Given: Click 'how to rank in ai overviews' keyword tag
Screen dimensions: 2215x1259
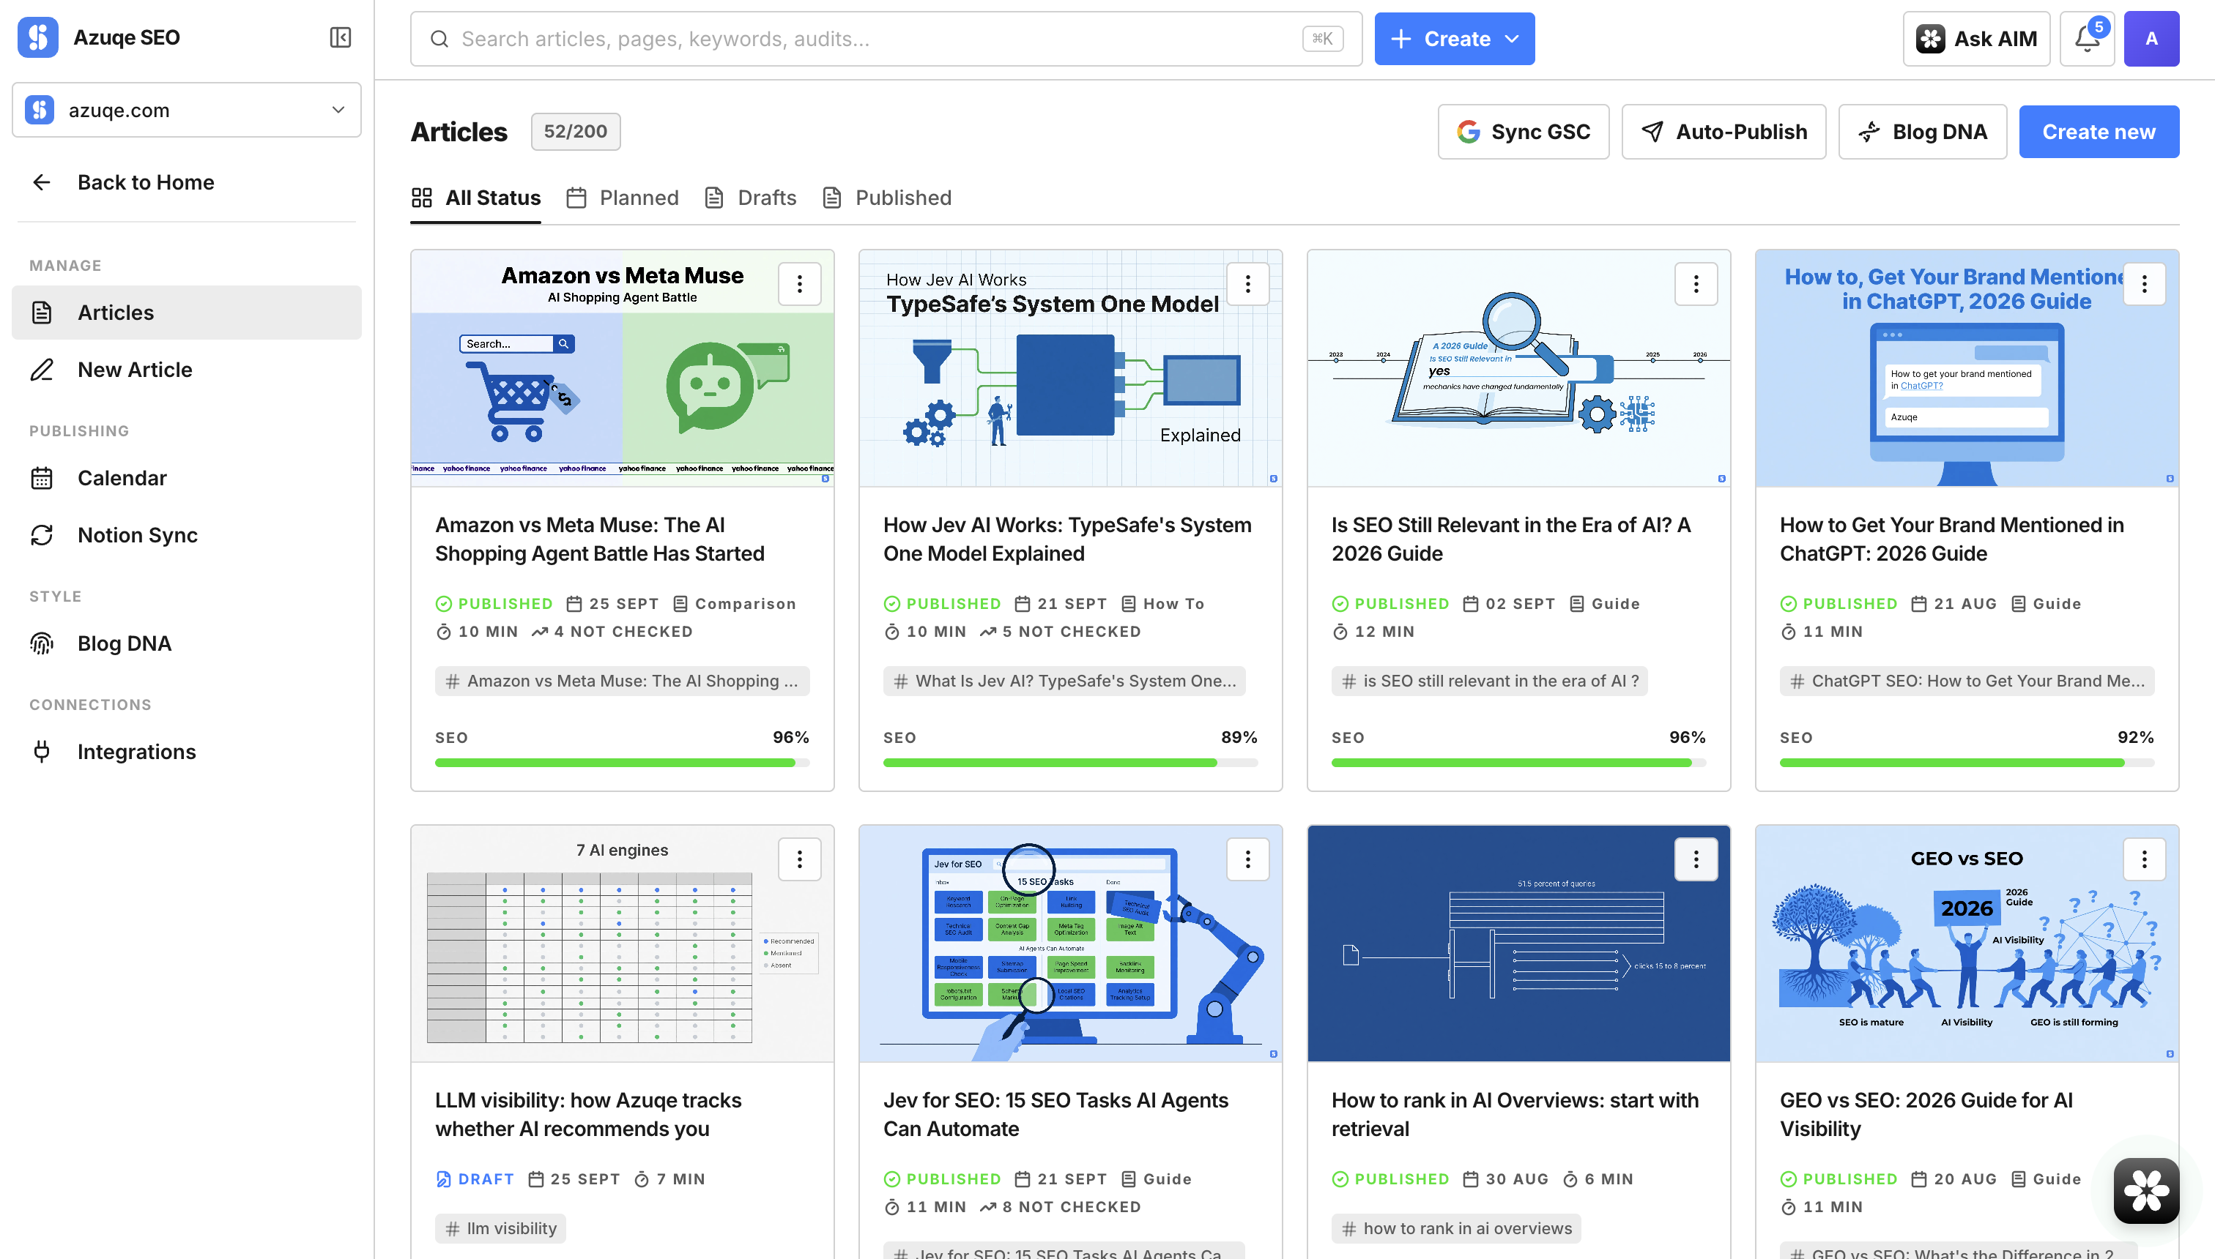Looking at the screenshot, I should tap(1456, 1228).
